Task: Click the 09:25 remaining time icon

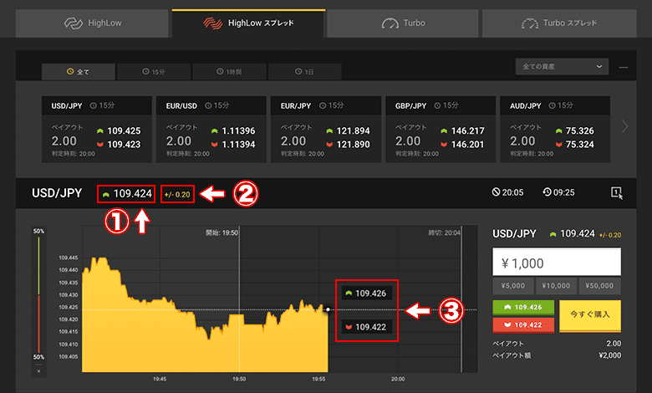Action: (x=548, y=192)
